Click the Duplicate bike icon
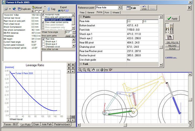The image size is (195, 131). [x=19, y=9]
